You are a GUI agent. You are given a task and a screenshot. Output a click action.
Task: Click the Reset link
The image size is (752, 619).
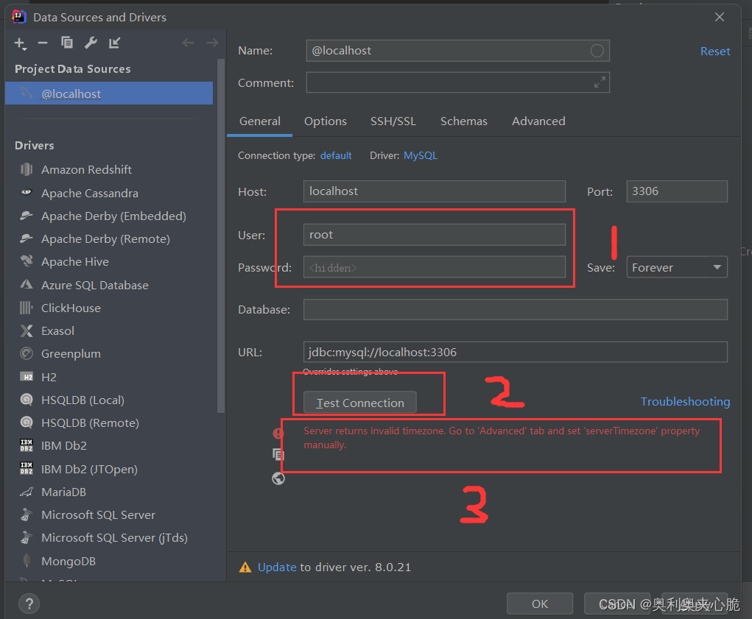click(x=715, y=52)
